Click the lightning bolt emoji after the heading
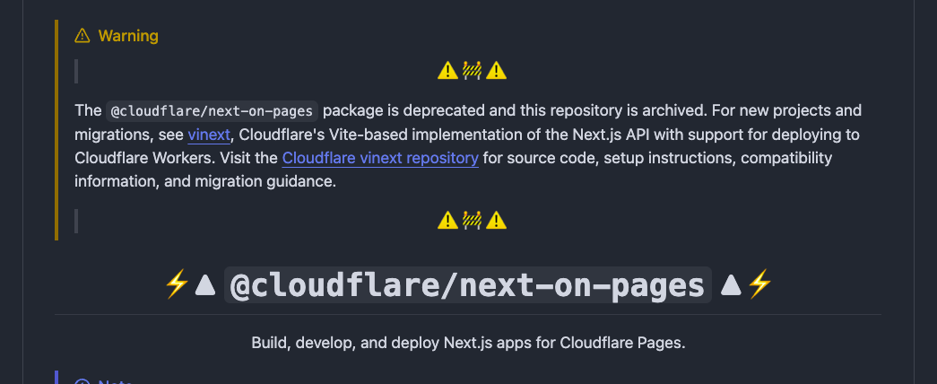The width and height of the screenshot is (937, 384). 760,284
